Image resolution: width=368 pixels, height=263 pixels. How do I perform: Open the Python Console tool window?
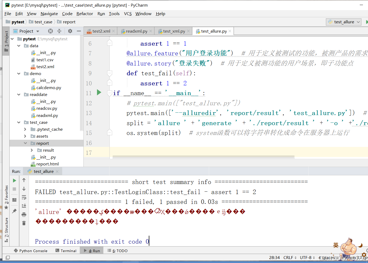coord(31,251)
